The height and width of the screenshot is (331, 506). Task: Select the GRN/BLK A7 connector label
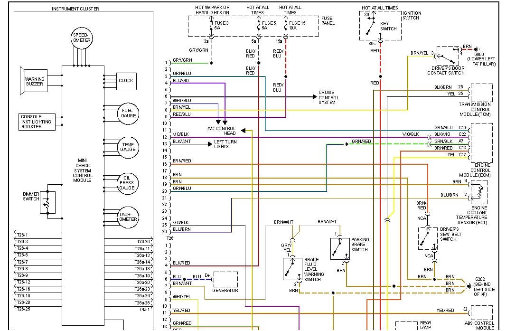(x=449, y=141)
